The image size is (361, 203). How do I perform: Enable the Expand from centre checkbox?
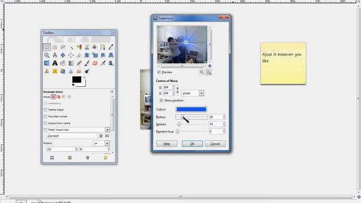tap(46, 123)
